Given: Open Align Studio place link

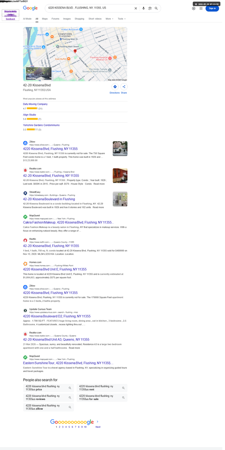Looking at the screenshot, I should pyautogui.click(x=30, y=115).
